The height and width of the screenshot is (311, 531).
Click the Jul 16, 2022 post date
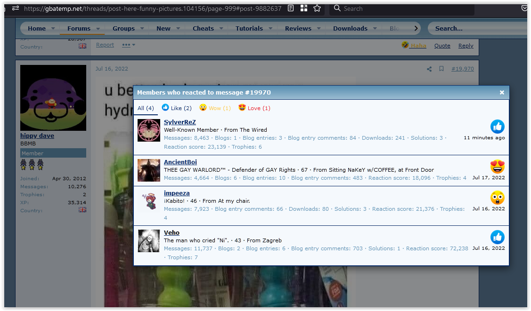tap(112, 69)
